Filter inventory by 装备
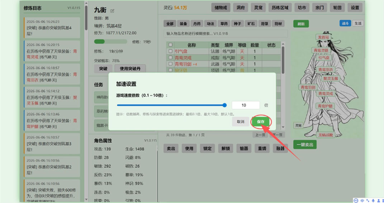Image resolution: width=384 pixels, height=203 pixels. tap(183, 23)
